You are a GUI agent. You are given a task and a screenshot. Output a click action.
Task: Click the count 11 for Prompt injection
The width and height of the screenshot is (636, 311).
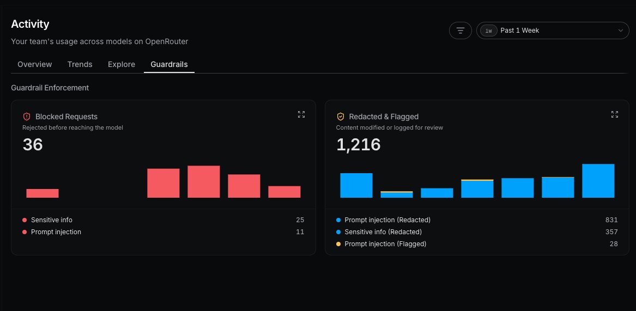(300, 232)
